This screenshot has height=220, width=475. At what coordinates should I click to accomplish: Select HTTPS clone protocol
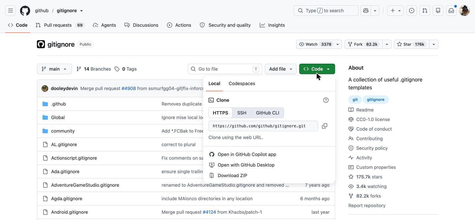coord(220,113)
